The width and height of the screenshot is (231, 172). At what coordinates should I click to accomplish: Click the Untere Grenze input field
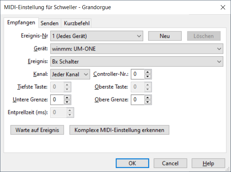57,99
